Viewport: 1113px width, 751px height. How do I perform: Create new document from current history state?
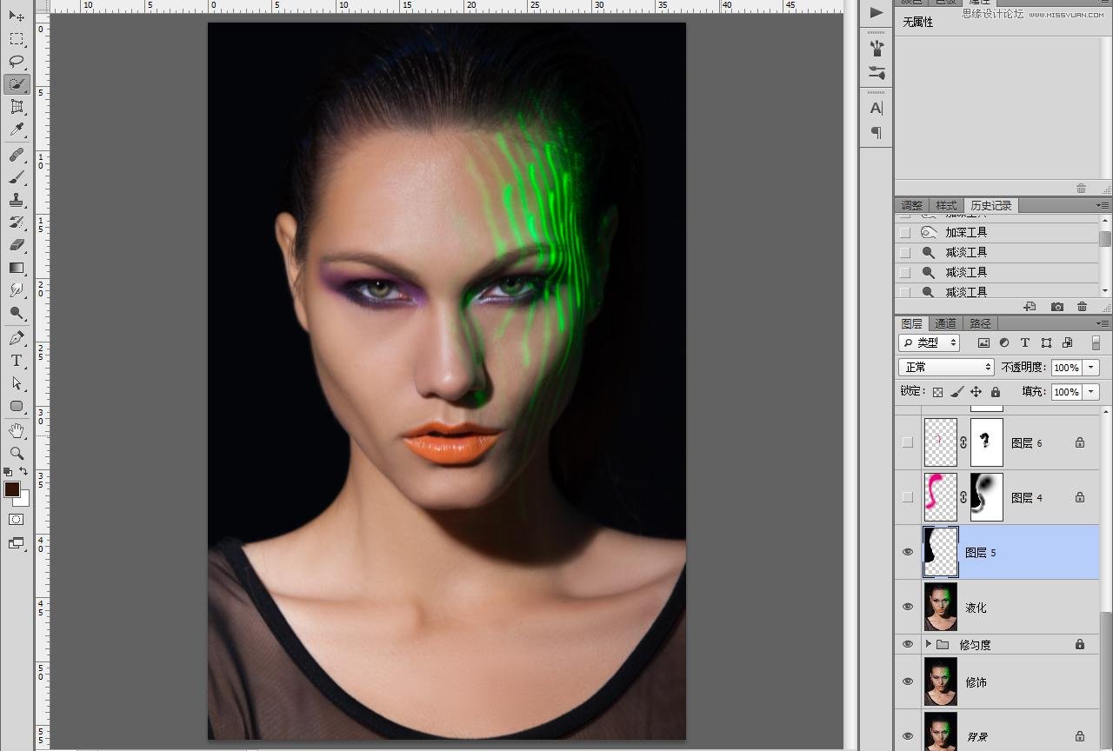click(1030, 307)
